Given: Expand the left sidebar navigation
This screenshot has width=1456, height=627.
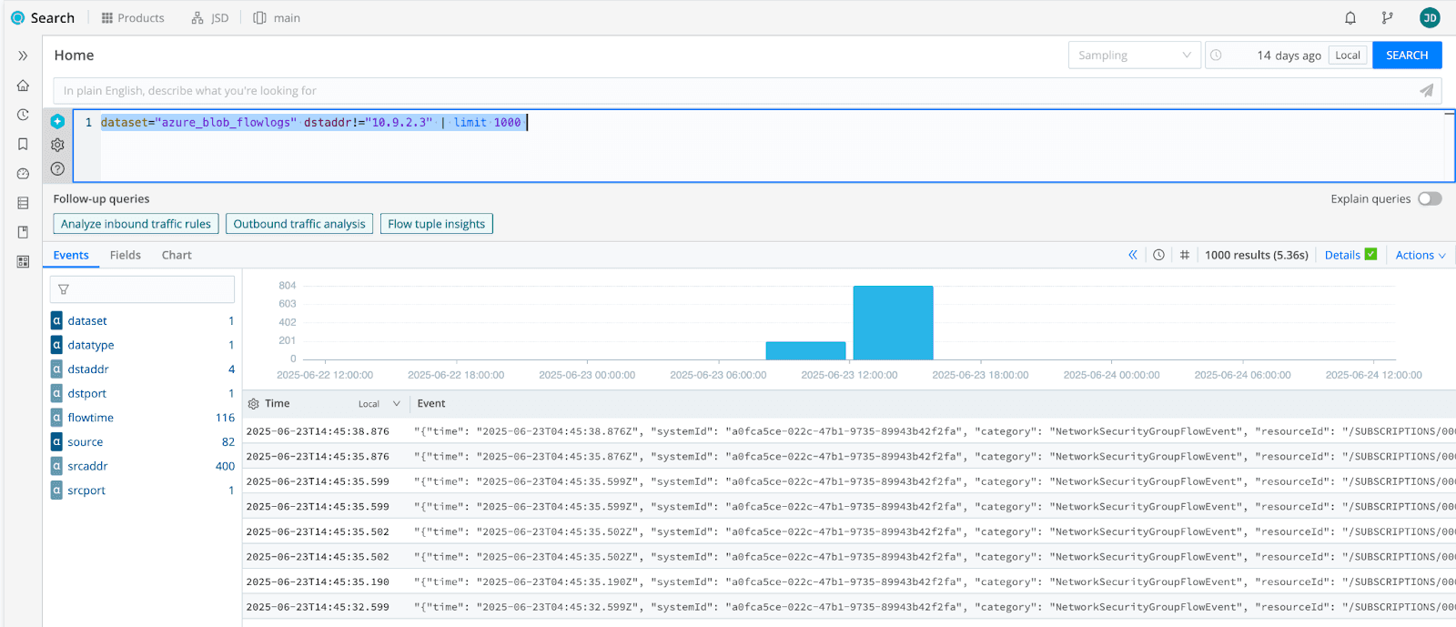Looking at the screenshot, I should tap(23, 56).
